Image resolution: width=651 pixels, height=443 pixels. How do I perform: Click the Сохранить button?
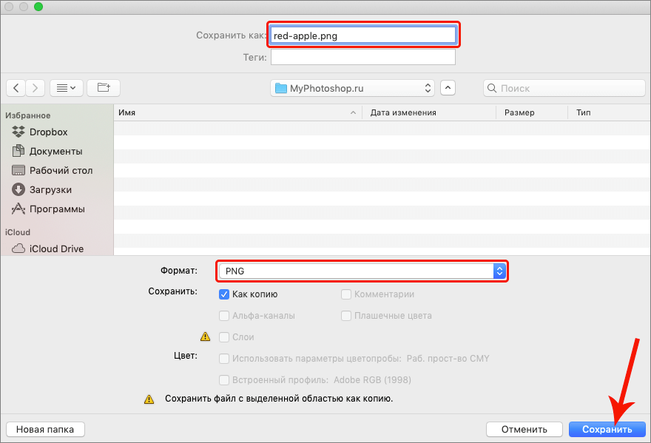607,429
